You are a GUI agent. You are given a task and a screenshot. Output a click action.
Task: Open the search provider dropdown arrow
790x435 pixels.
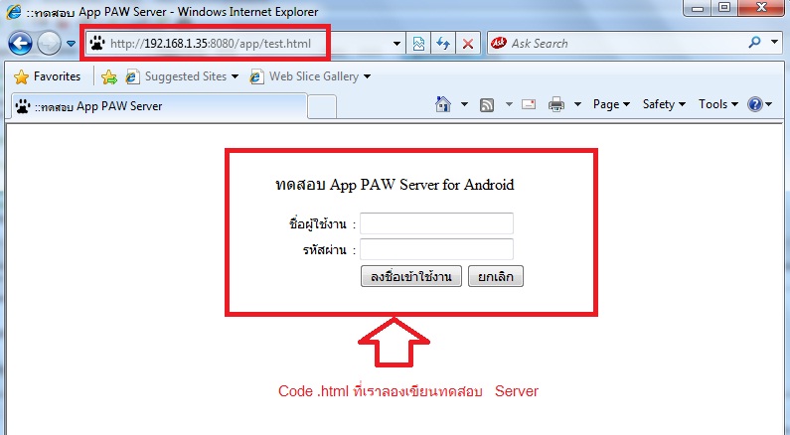[774, 43]
